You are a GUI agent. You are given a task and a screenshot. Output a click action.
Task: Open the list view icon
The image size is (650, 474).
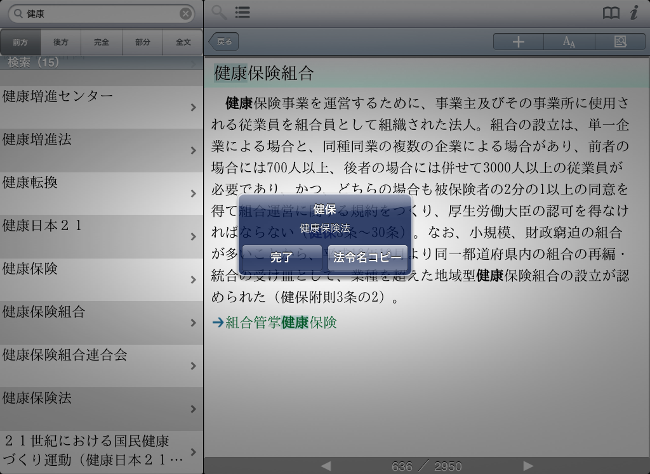[x=242, y=12]
